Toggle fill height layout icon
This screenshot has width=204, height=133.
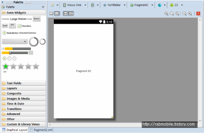(x=71, y=14)
